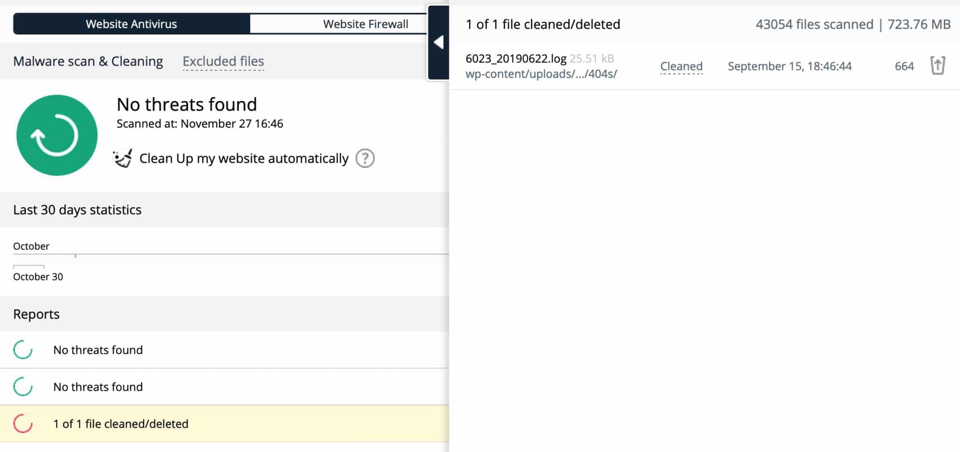Viewport: 960px width, 452px height.
Task: Open the Excluded files link
Action: click(x=223, y=61)
